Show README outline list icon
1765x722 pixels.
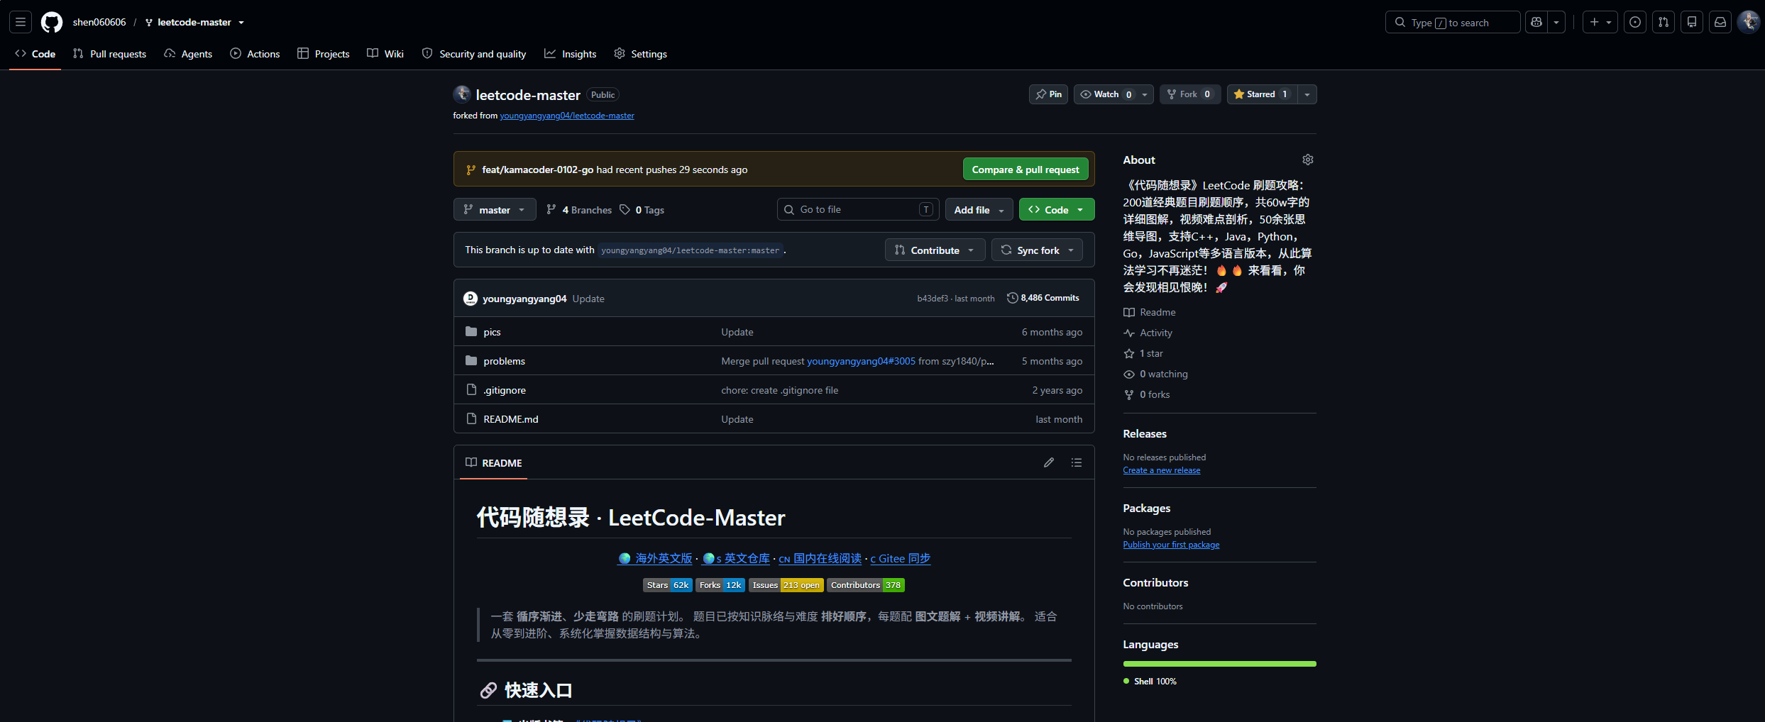pyautogui.click(x=1077, y=462)
